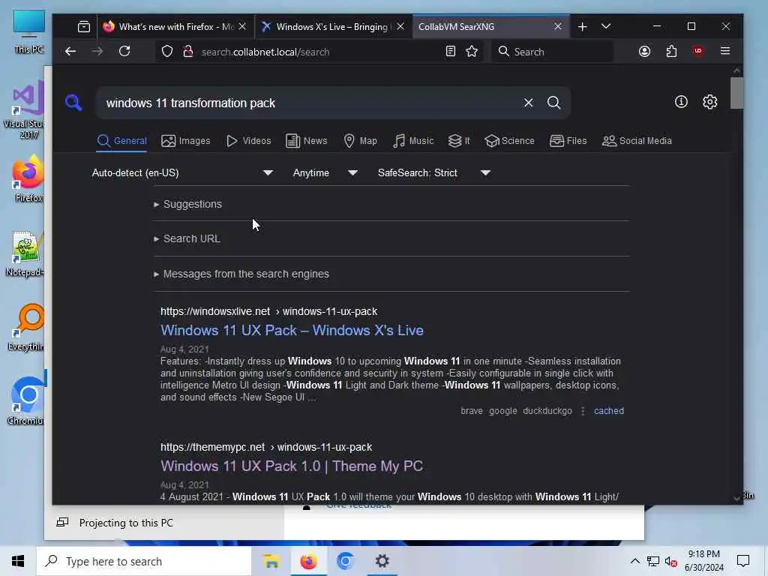Open the clock showing 9:18 PM

[703, 561]
